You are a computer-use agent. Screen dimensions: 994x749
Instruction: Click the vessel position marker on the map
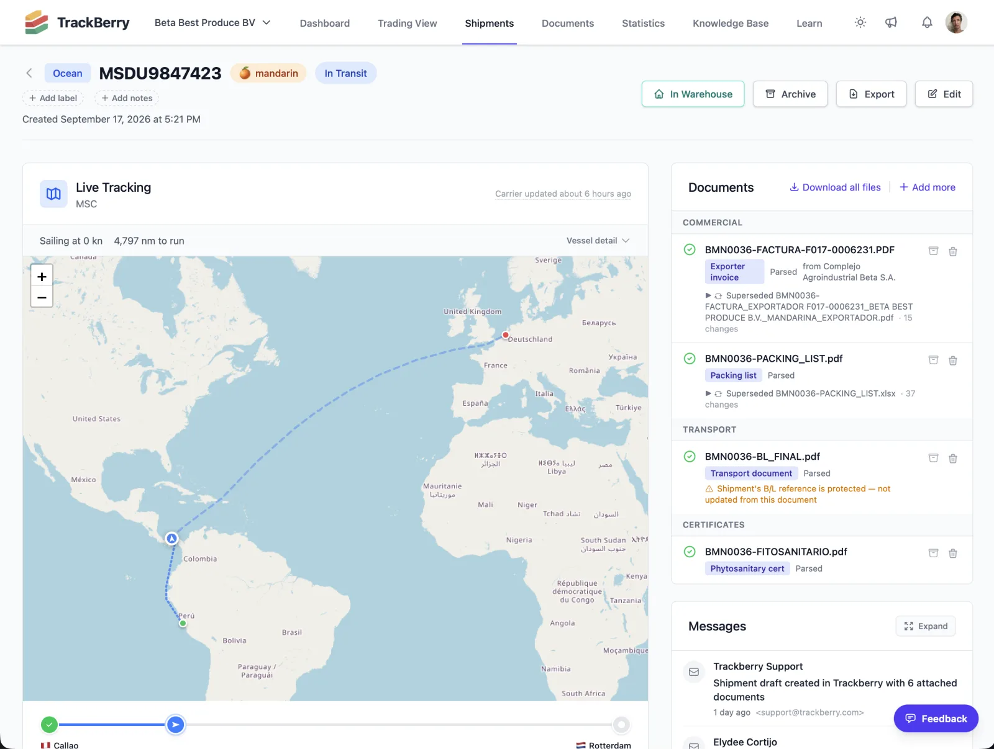click(172, 539)
